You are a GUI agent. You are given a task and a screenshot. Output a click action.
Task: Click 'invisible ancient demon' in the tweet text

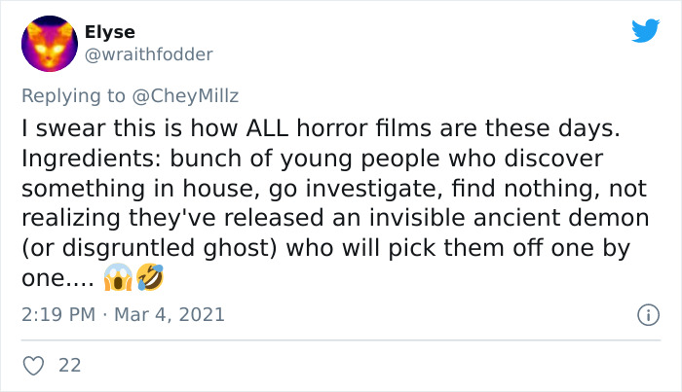[509, 218]
